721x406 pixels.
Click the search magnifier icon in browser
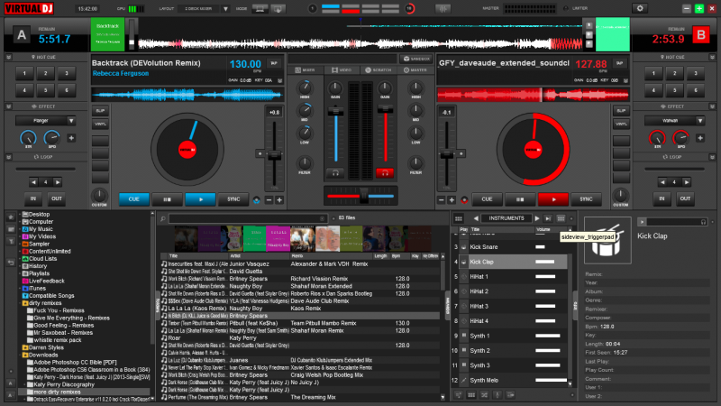point(163,218)
